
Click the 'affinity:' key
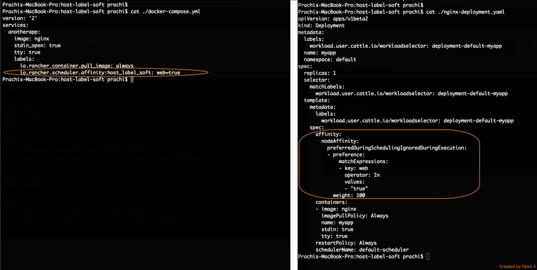(329, 134)
